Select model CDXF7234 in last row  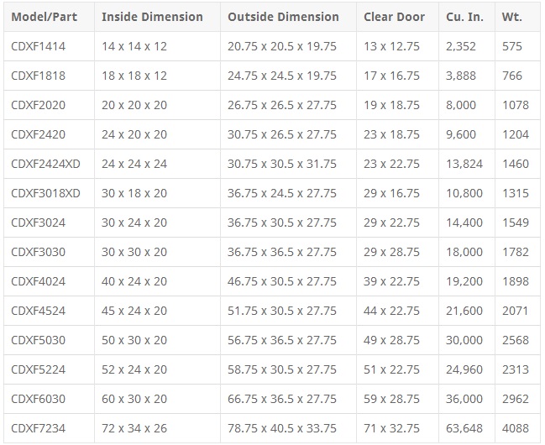(x=38, y=428)
